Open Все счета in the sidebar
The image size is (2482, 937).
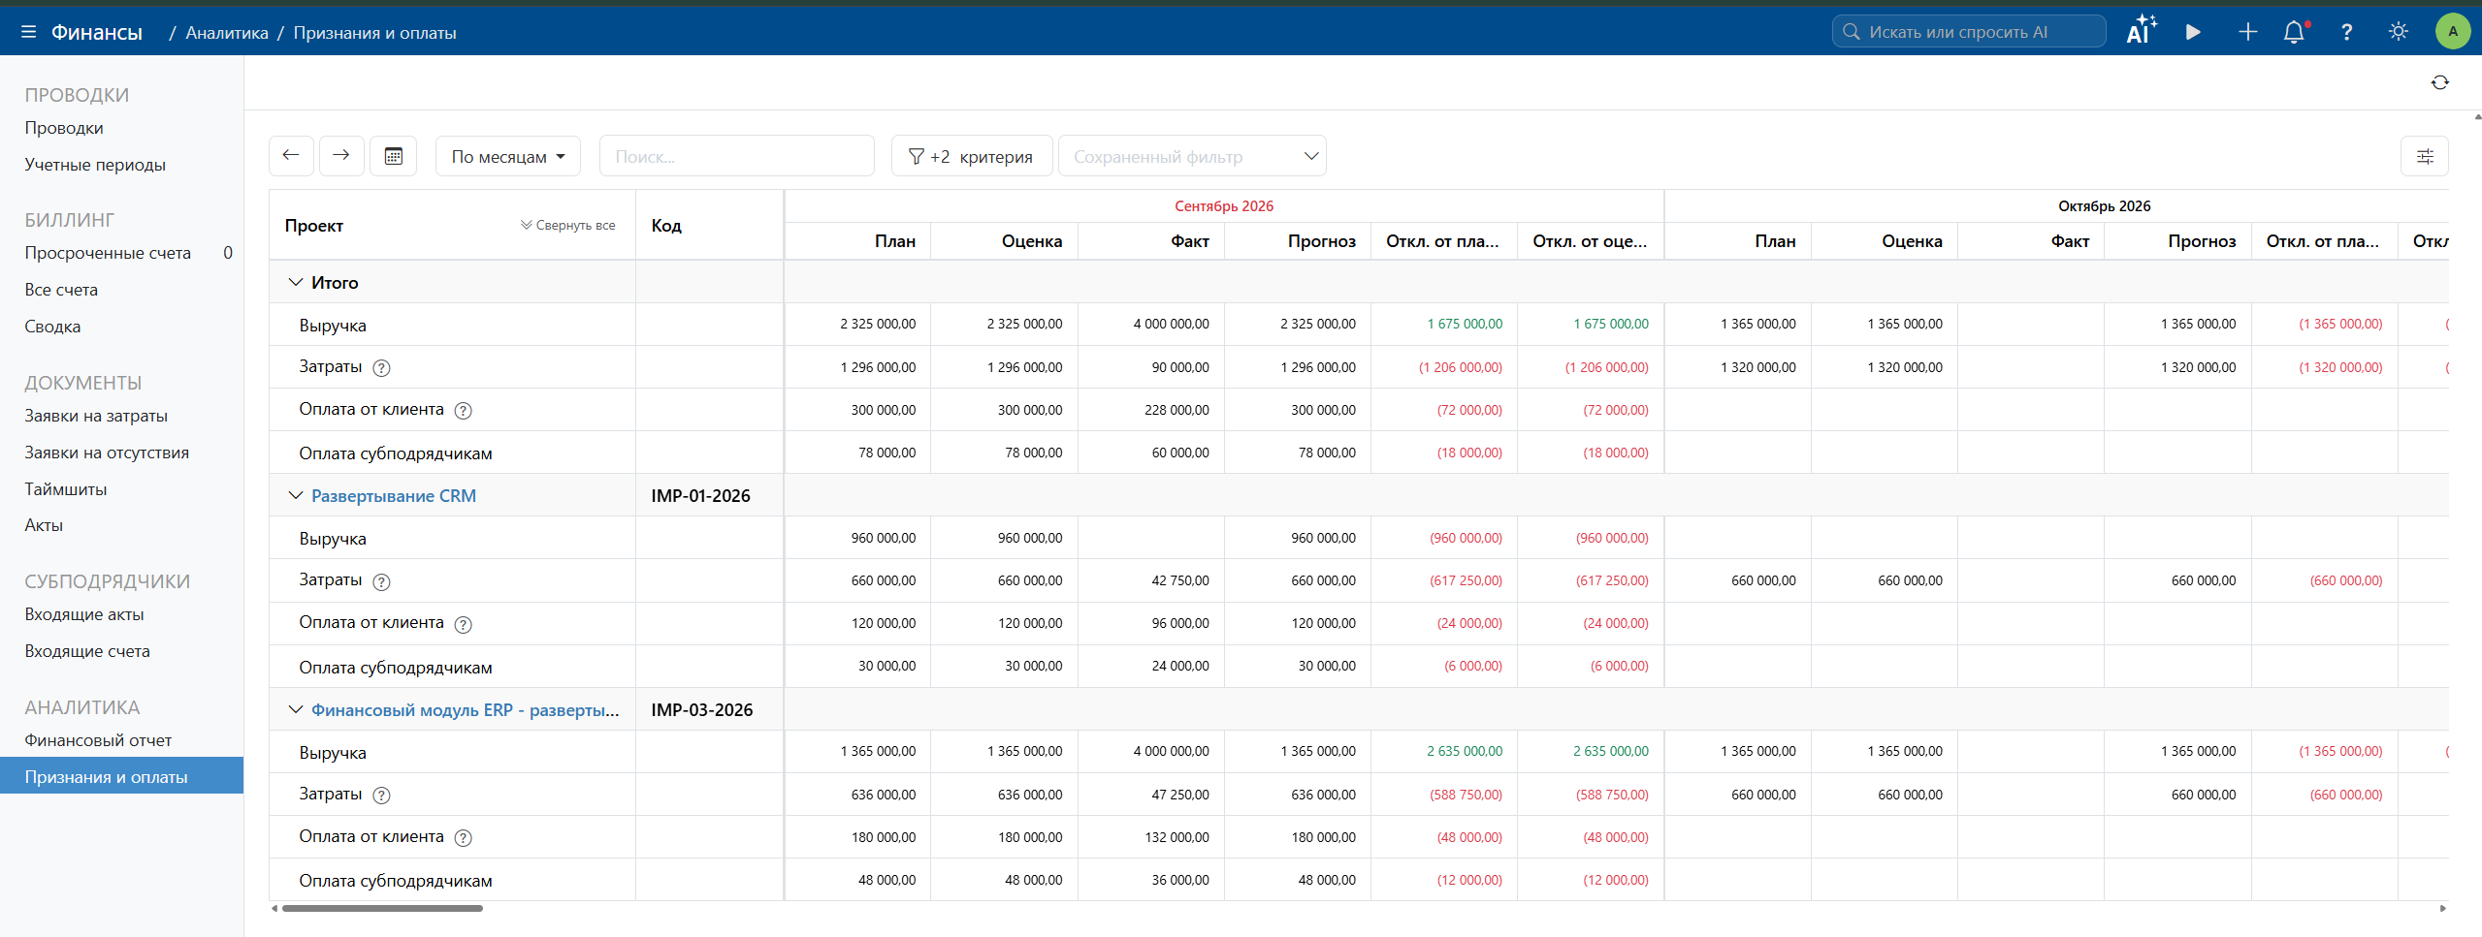pos(61,290)
